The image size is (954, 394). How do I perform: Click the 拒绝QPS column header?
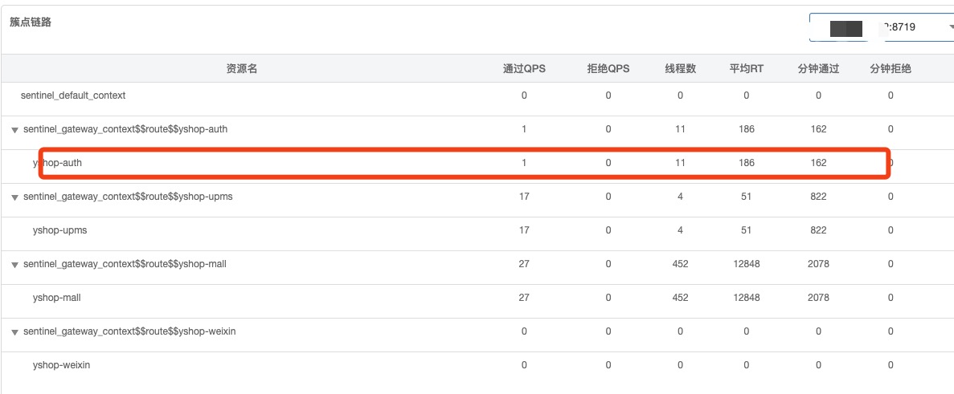click(x=608, y=69)
